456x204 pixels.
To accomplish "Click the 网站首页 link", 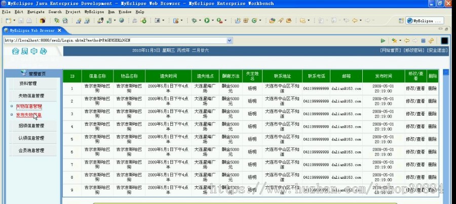I will pyautogui.click(x=390, y=50).
